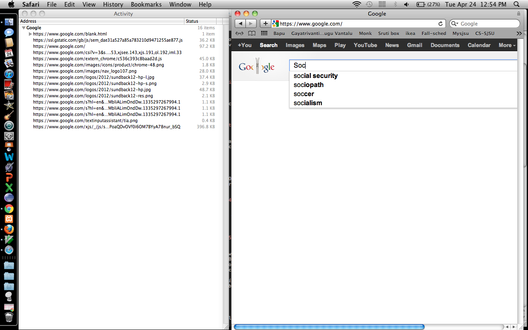Open Finder from the Dock
The height and width of the screenshot is (330, 528).
coord(9,22)
